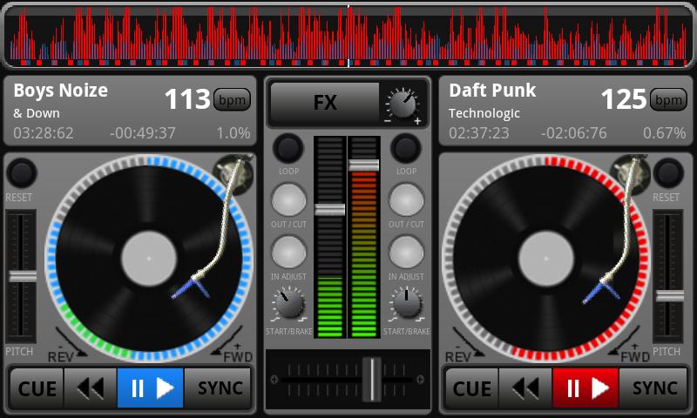Tap left deck IN ADJUST button
This screenshot has width=697, height=418.
pos(288,253)
